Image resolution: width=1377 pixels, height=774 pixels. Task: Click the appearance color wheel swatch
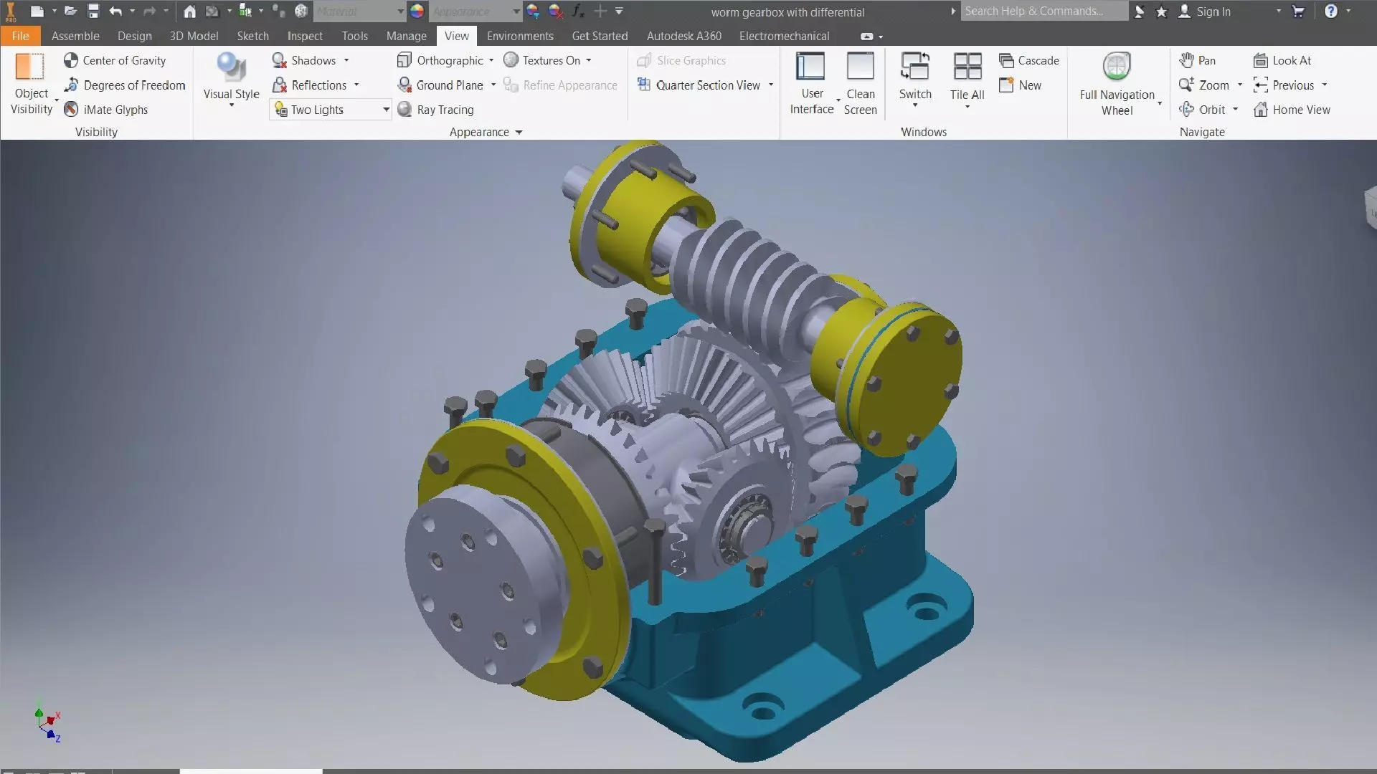point(417,11)
